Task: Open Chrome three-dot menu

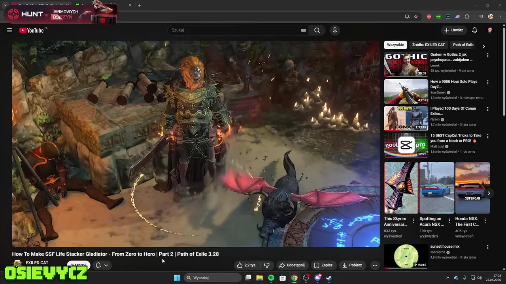Action: [499, 17]
